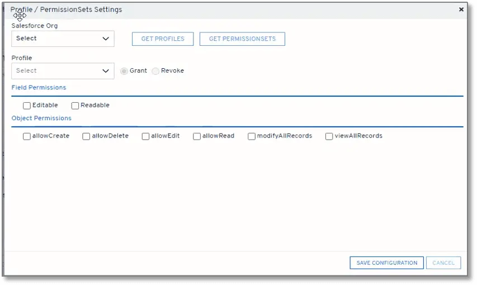
Task: Click the CANCEL button
Action: coord(443,263)
